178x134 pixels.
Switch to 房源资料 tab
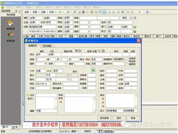coord(32,46)
